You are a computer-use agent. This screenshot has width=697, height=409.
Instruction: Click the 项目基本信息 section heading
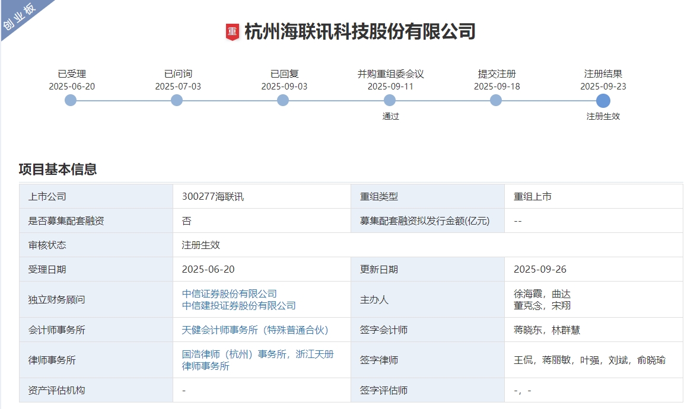tap(58, 169)
